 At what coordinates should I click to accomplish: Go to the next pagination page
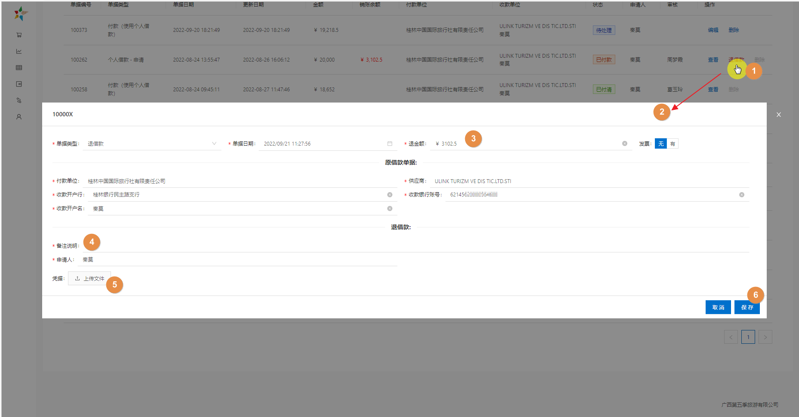pos(765,337)
